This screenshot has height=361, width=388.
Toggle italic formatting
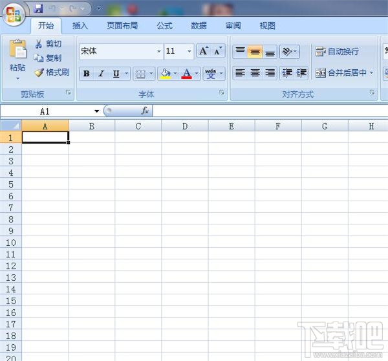(101, 74)
